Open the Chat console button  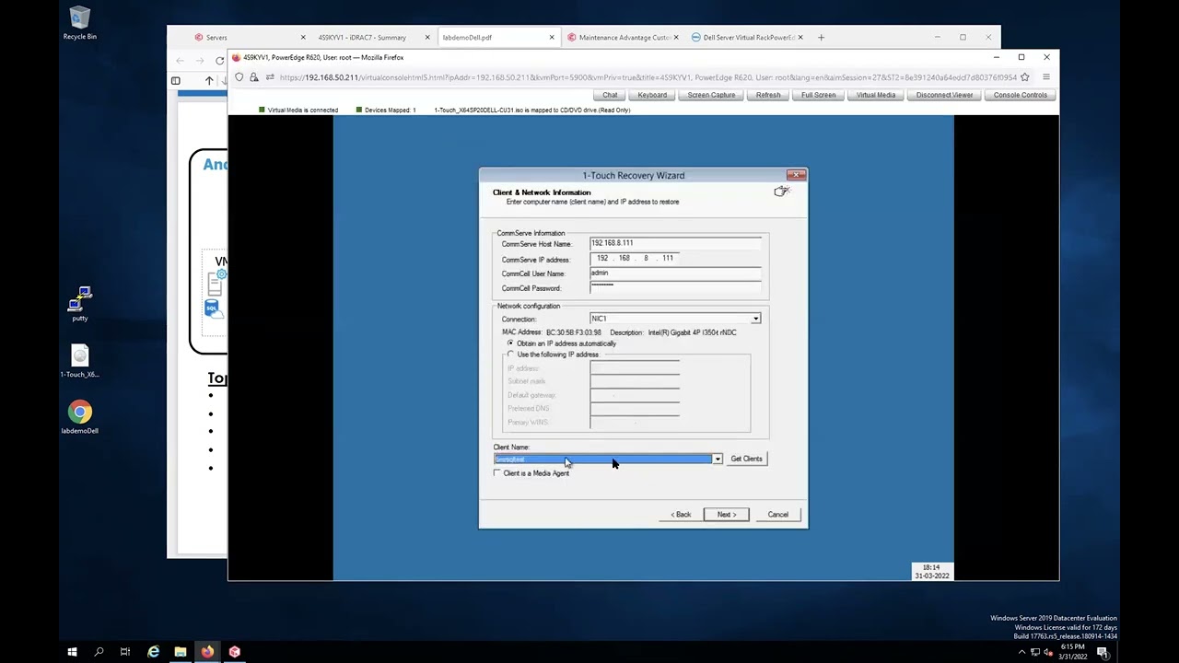(x=610, y=95)
